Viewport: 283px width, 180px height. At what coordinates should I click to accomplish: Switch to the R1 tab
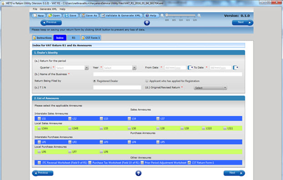pos(73,38)
